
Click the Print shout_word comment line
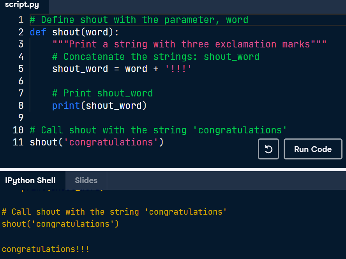[102, 93]
